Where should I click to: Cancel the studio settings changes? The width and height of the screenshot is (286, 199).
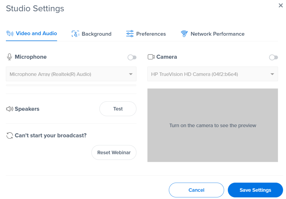click(x=196, y=190)
